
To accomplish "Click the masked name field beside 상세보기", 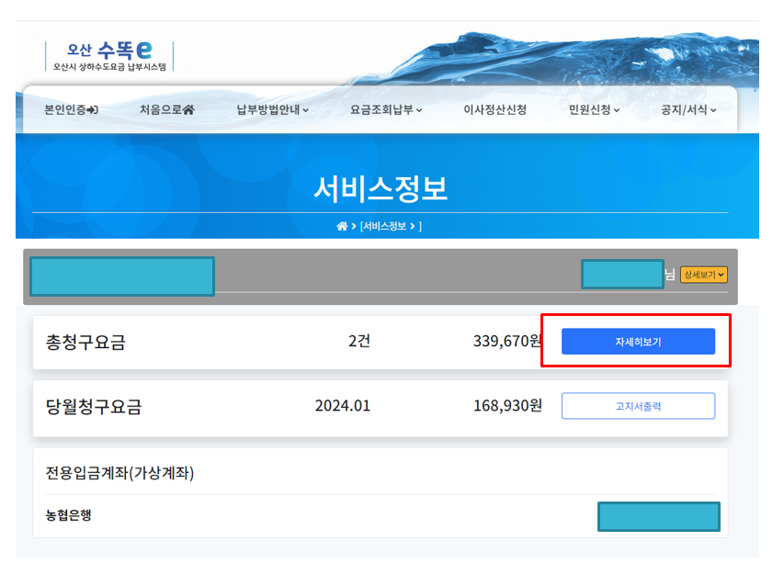I will tap(622, 273).
